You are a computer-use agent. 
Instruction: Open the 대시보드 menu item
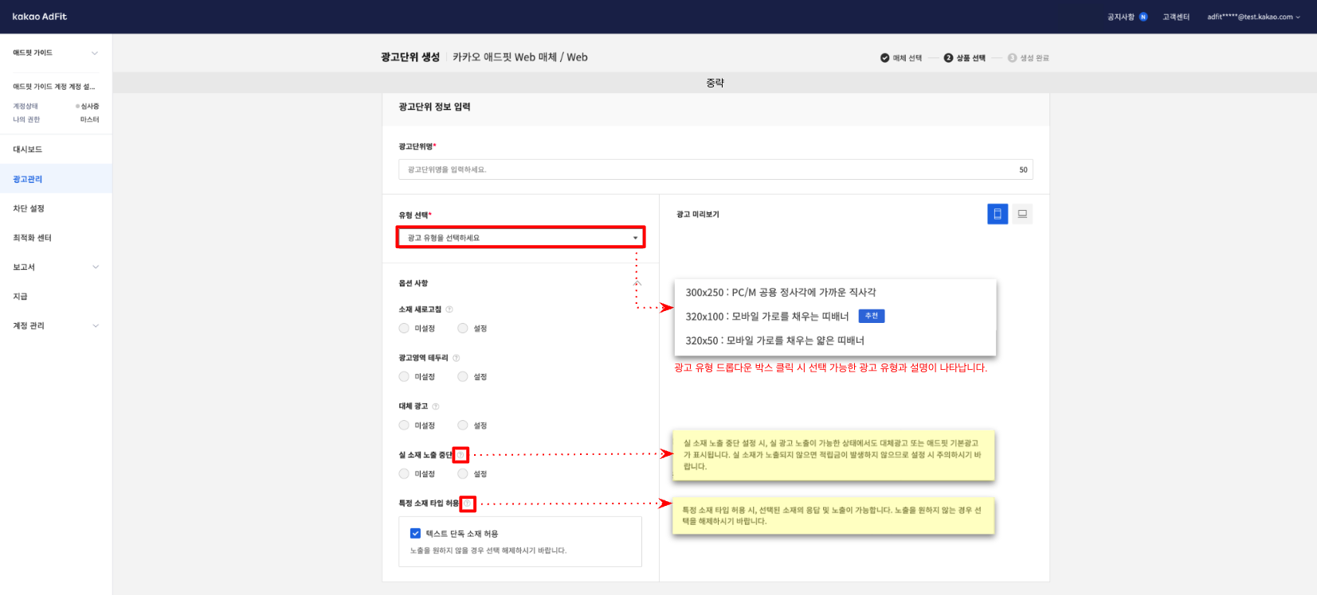28,150
